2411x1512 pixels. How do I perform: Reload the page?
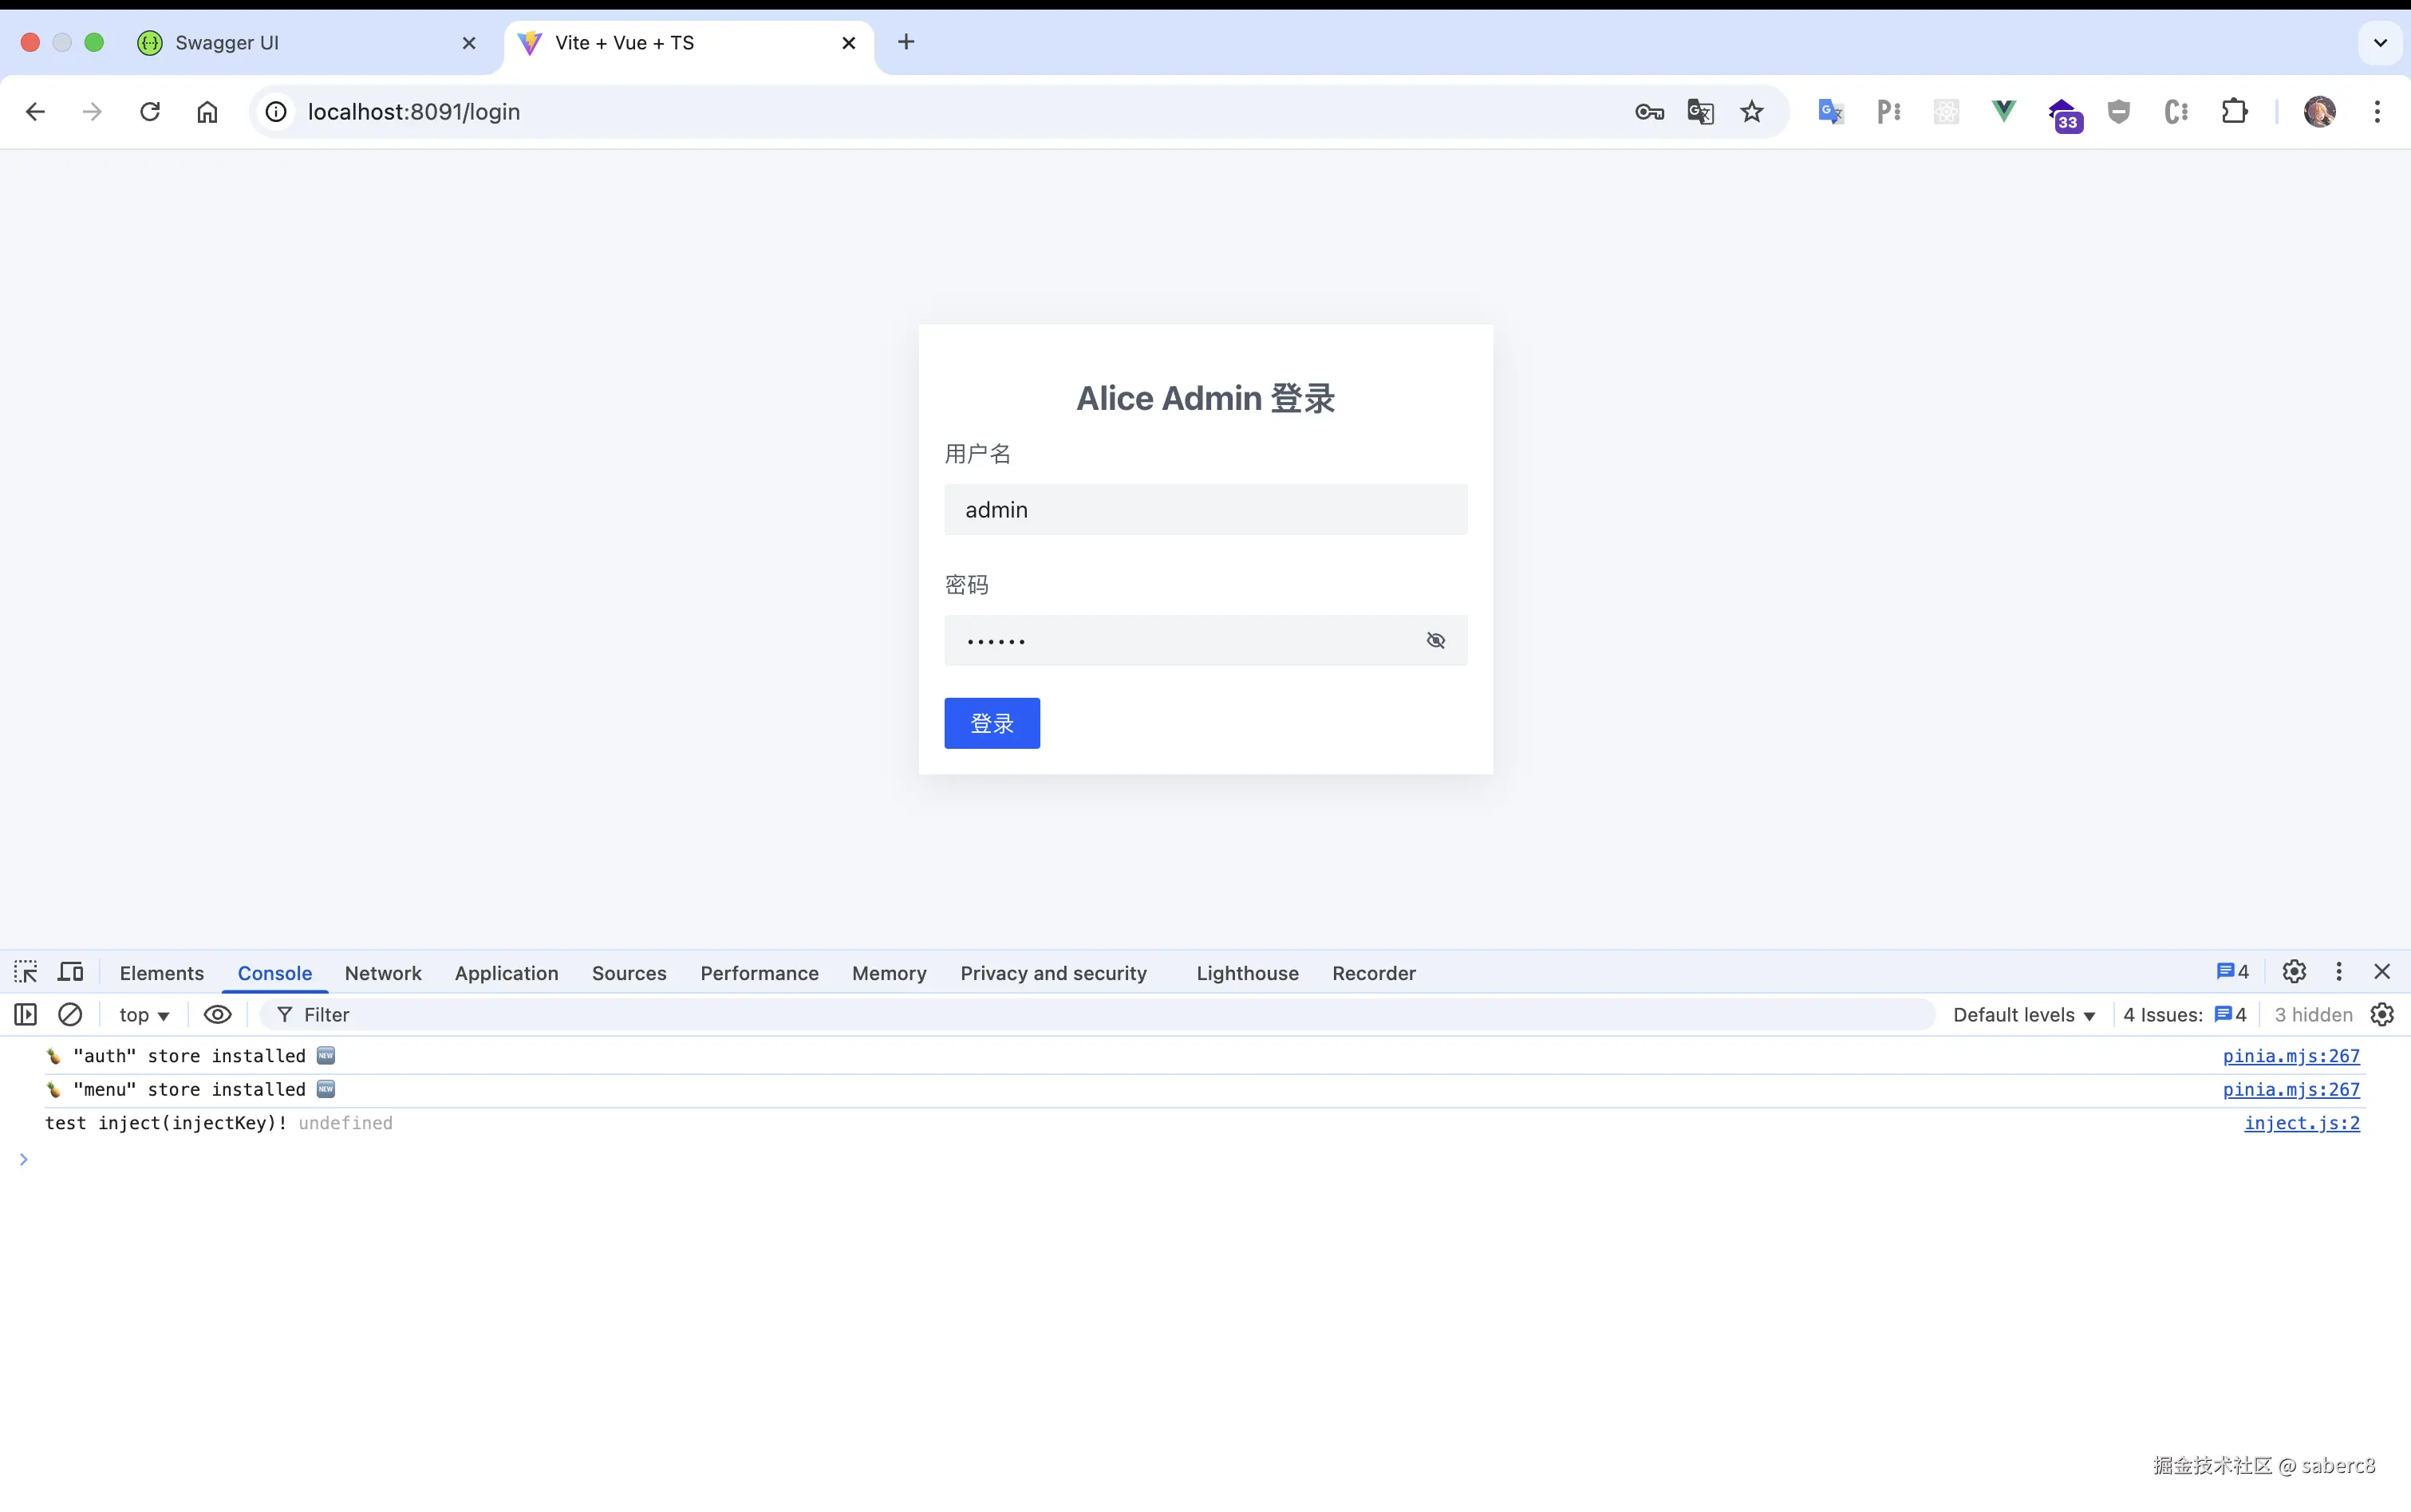pos(150,111)
